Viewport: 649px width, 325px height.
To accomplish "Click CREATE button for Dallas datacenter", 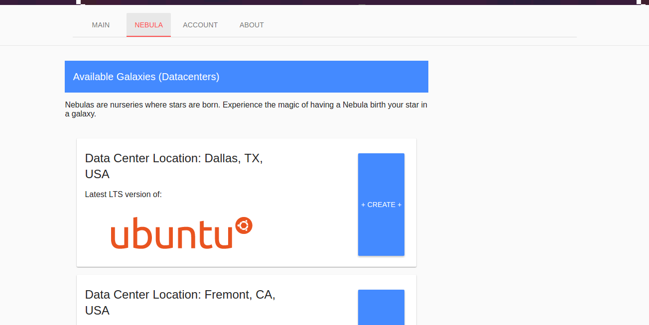I will click(381, 205).
